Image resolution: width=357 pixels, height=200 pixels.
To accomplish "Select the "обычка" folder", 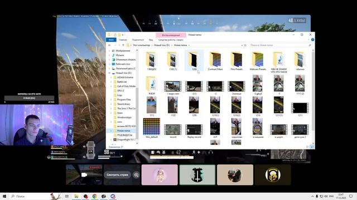I will coord(300,61).
